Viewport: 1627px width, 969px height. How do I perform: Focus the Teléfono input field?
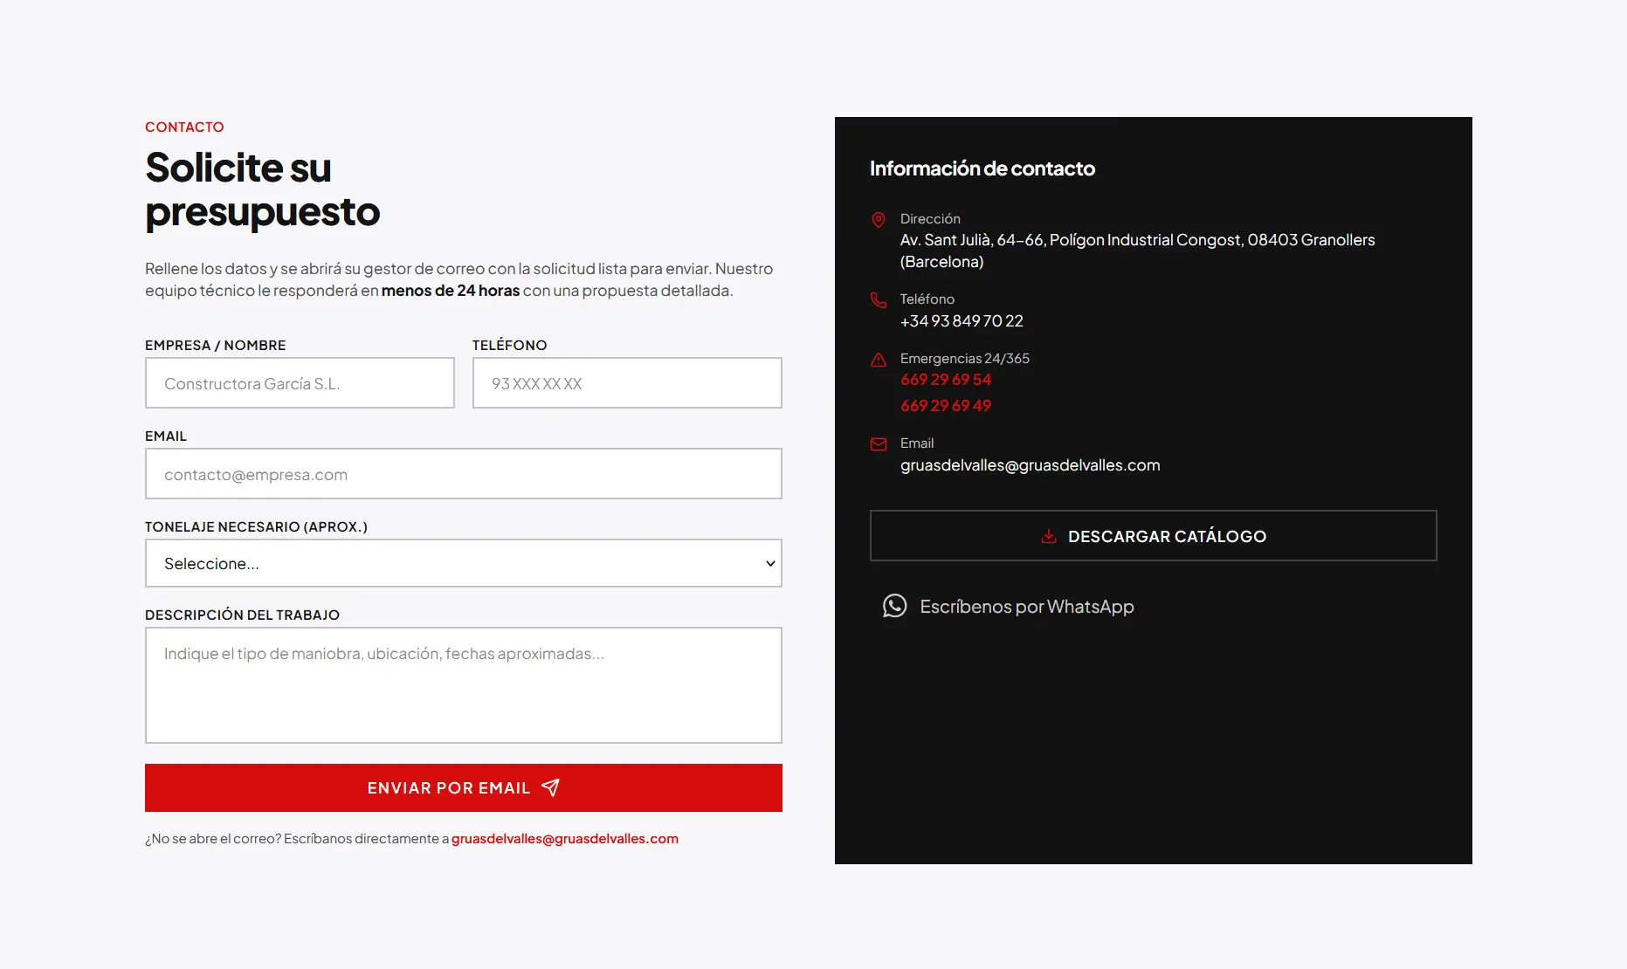627,382
